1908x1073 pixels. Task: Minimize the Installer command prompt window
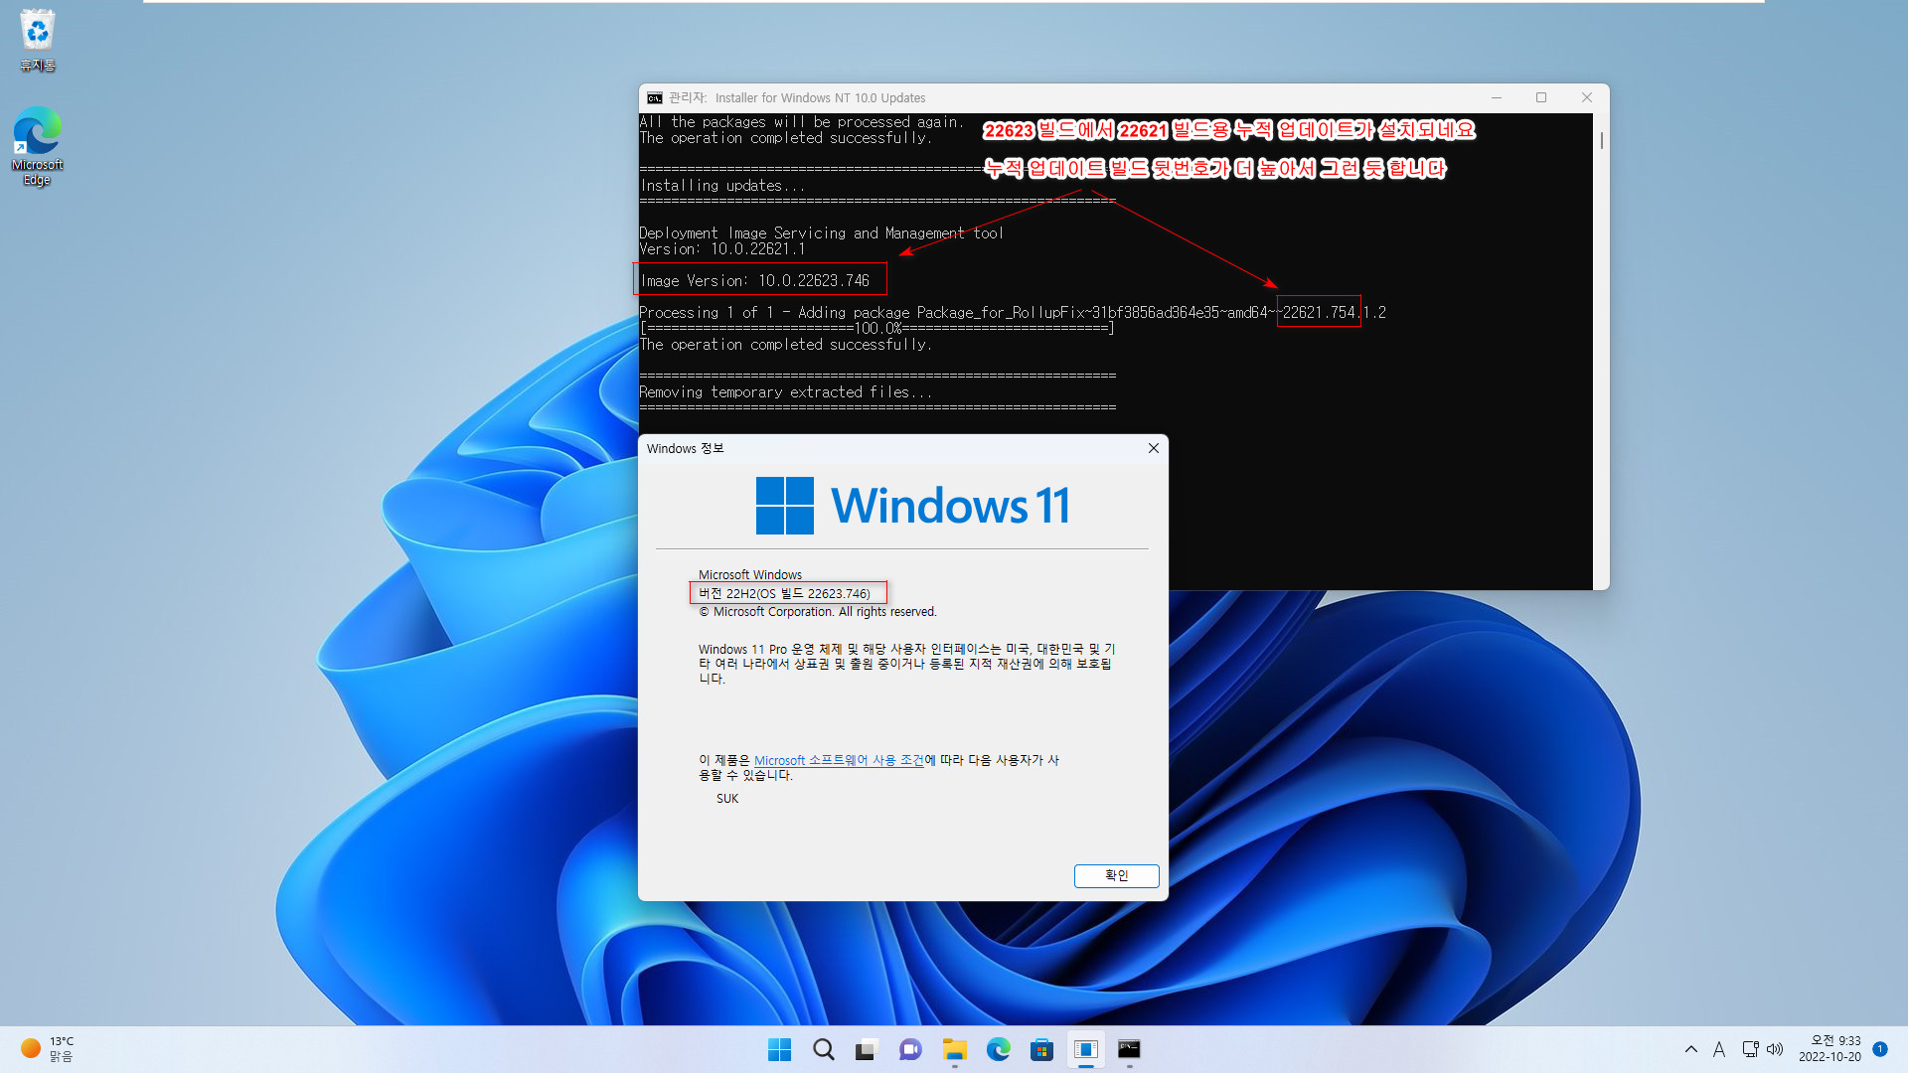pos(1497,97)
